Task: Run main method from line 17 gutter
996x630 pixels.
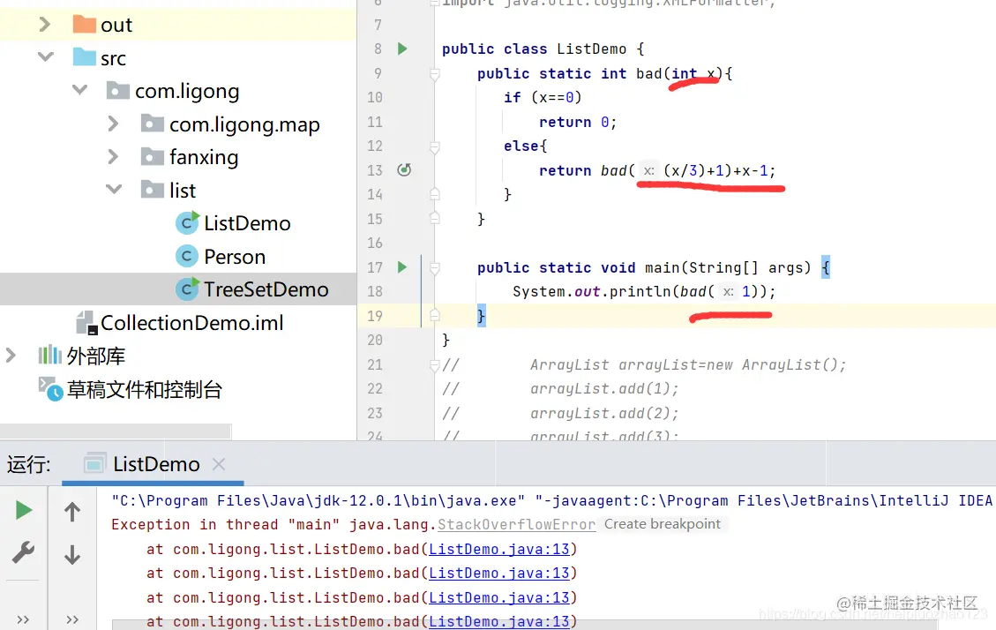Action: [x=402, y=267]
